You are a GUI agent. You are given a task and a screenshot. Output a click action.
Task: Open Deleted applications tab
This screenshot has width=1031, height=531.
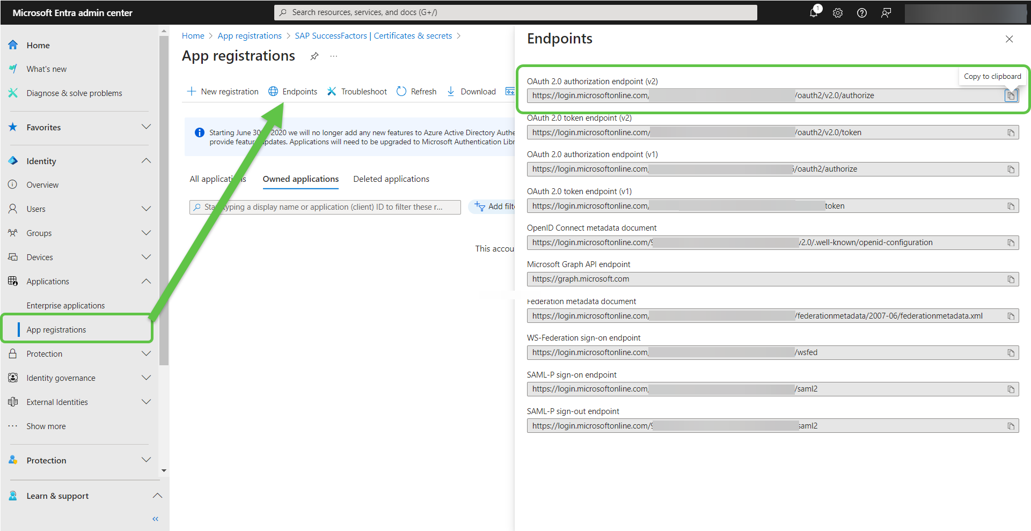(391, 179)
